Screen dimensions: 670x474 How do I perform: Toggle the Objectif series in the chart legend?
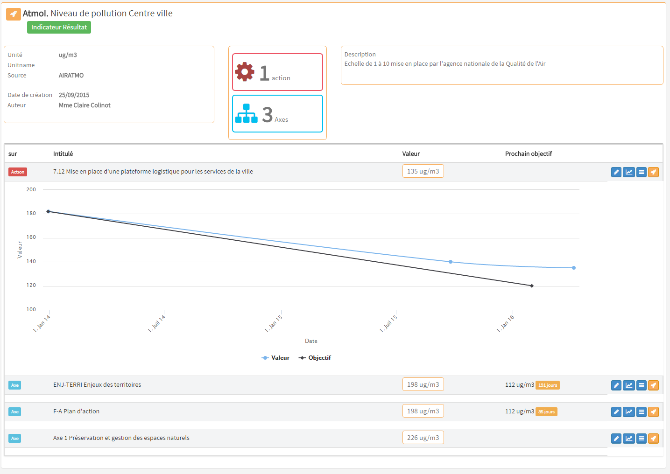point(315,357)
